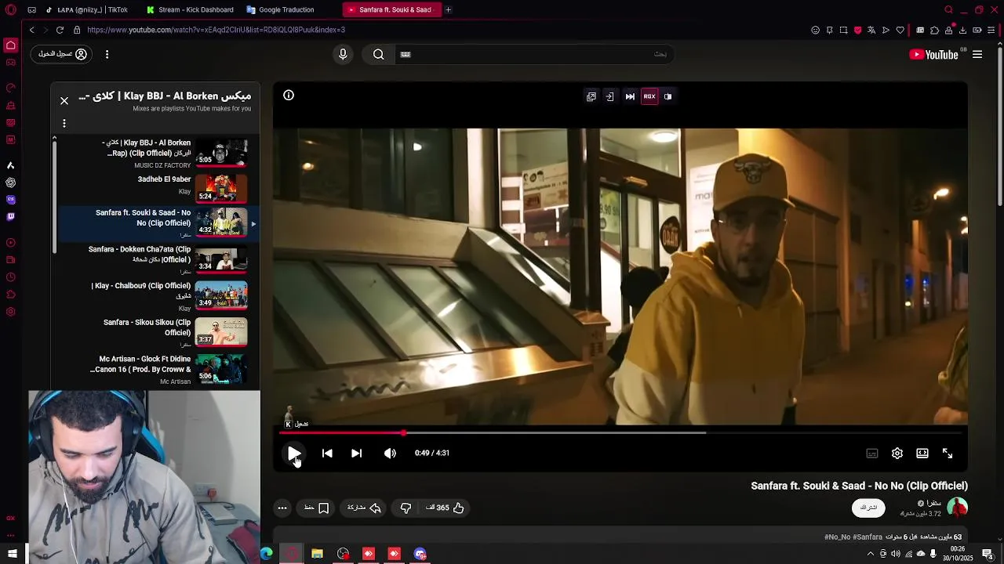The image size is (1004, 564).
Task: Click YouTube search magnifier button
Action: pos(379,54)
